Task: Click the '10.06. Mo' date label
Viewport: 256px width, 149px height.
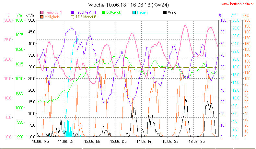Action: click(x=41, y=142)
